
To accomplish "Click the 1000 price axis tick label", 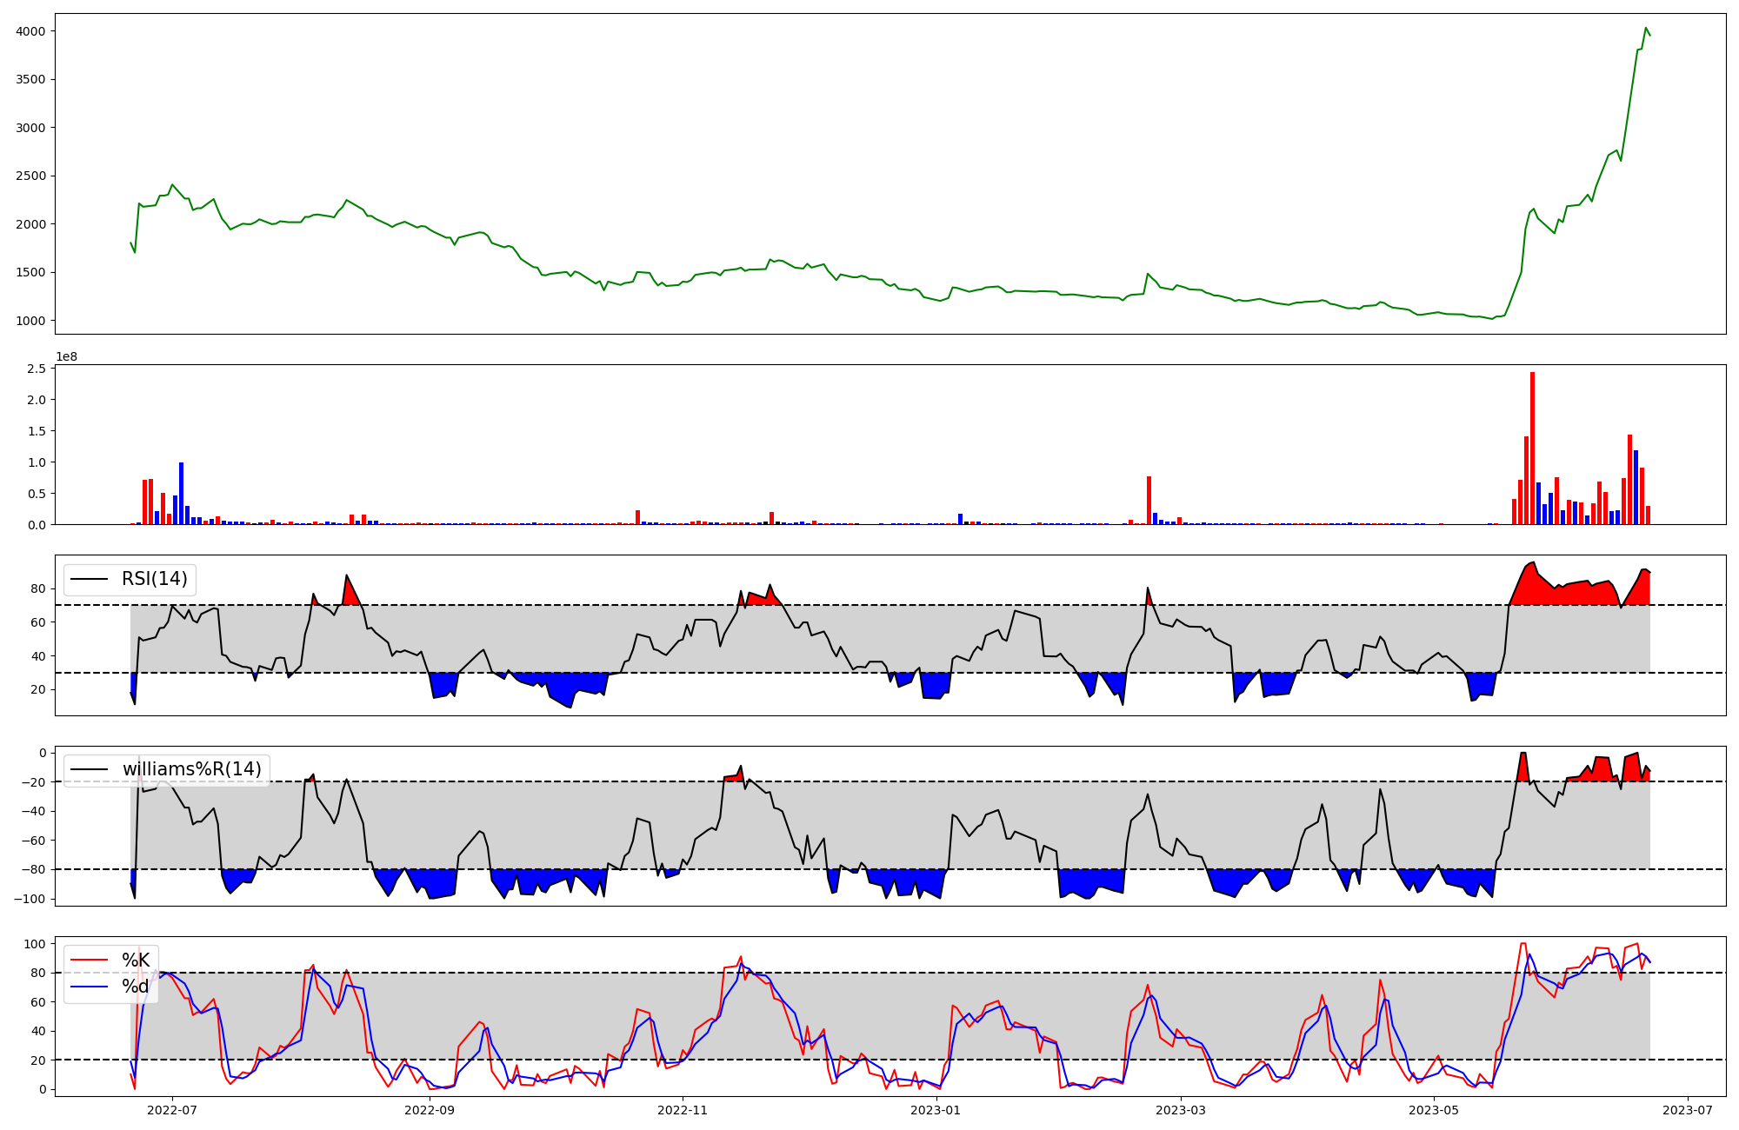I will tap(30, 321).
